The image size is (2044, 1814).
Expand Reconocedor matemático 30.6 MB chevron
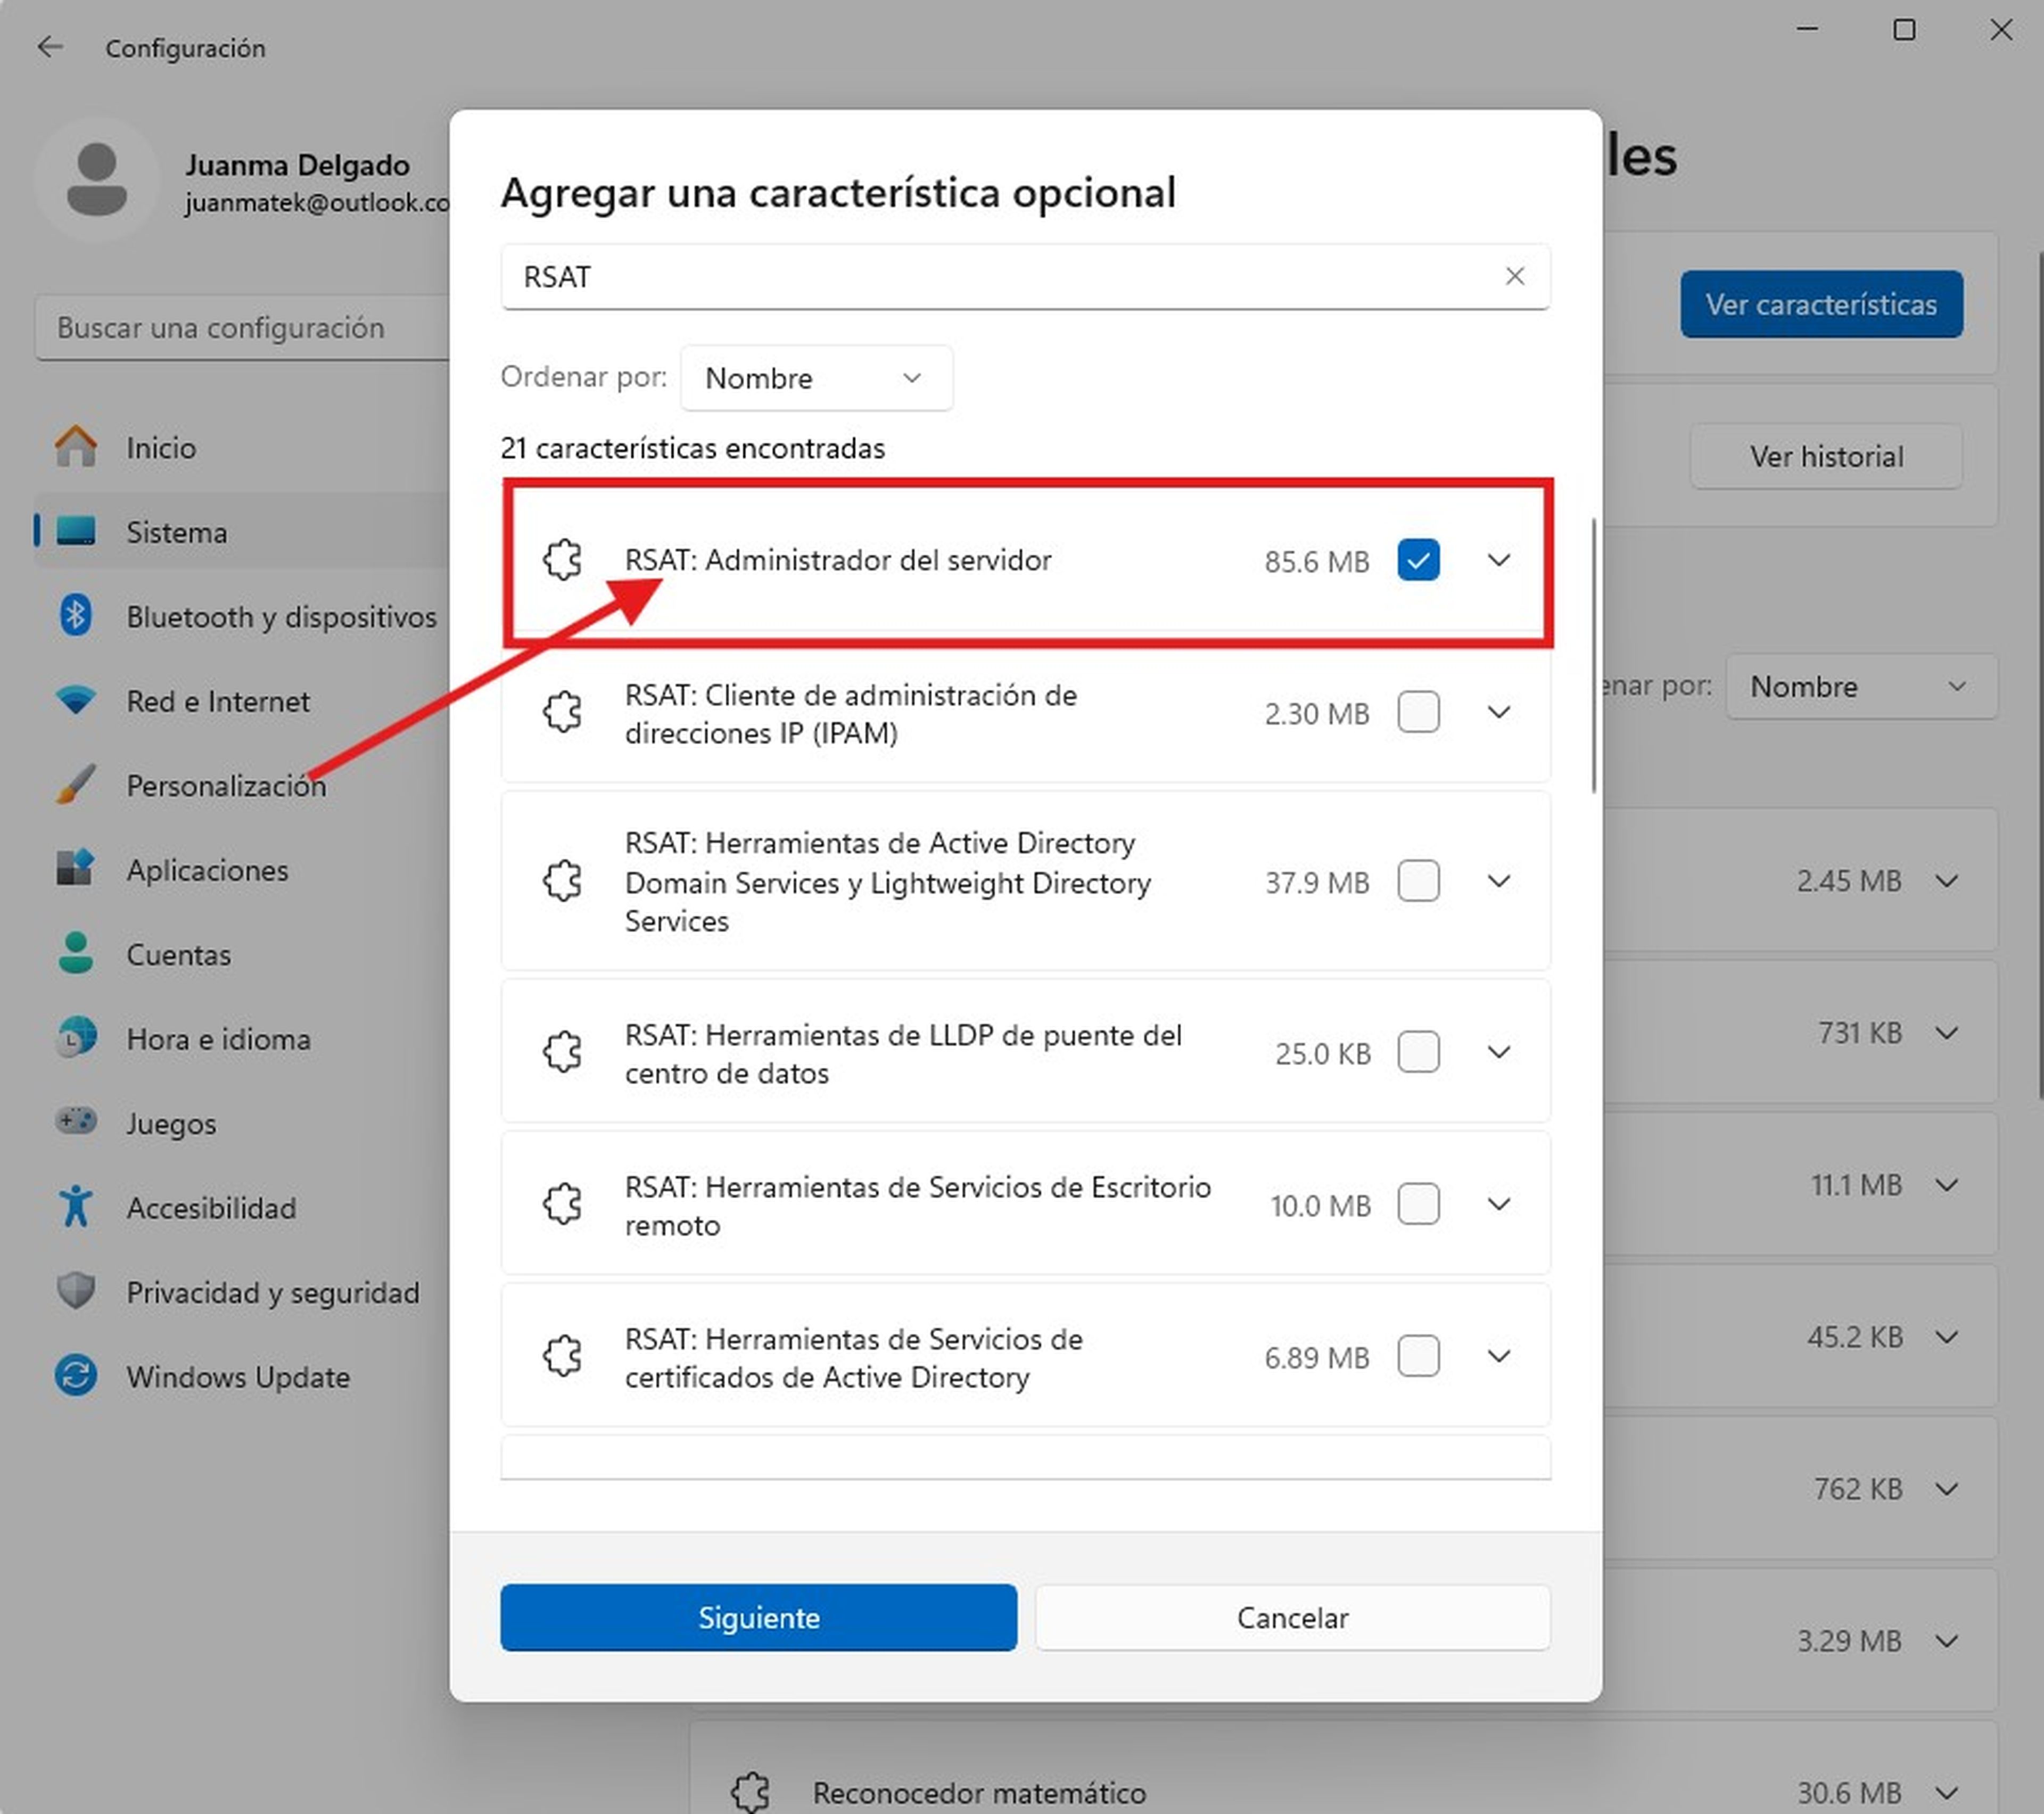point(1946,1792)
